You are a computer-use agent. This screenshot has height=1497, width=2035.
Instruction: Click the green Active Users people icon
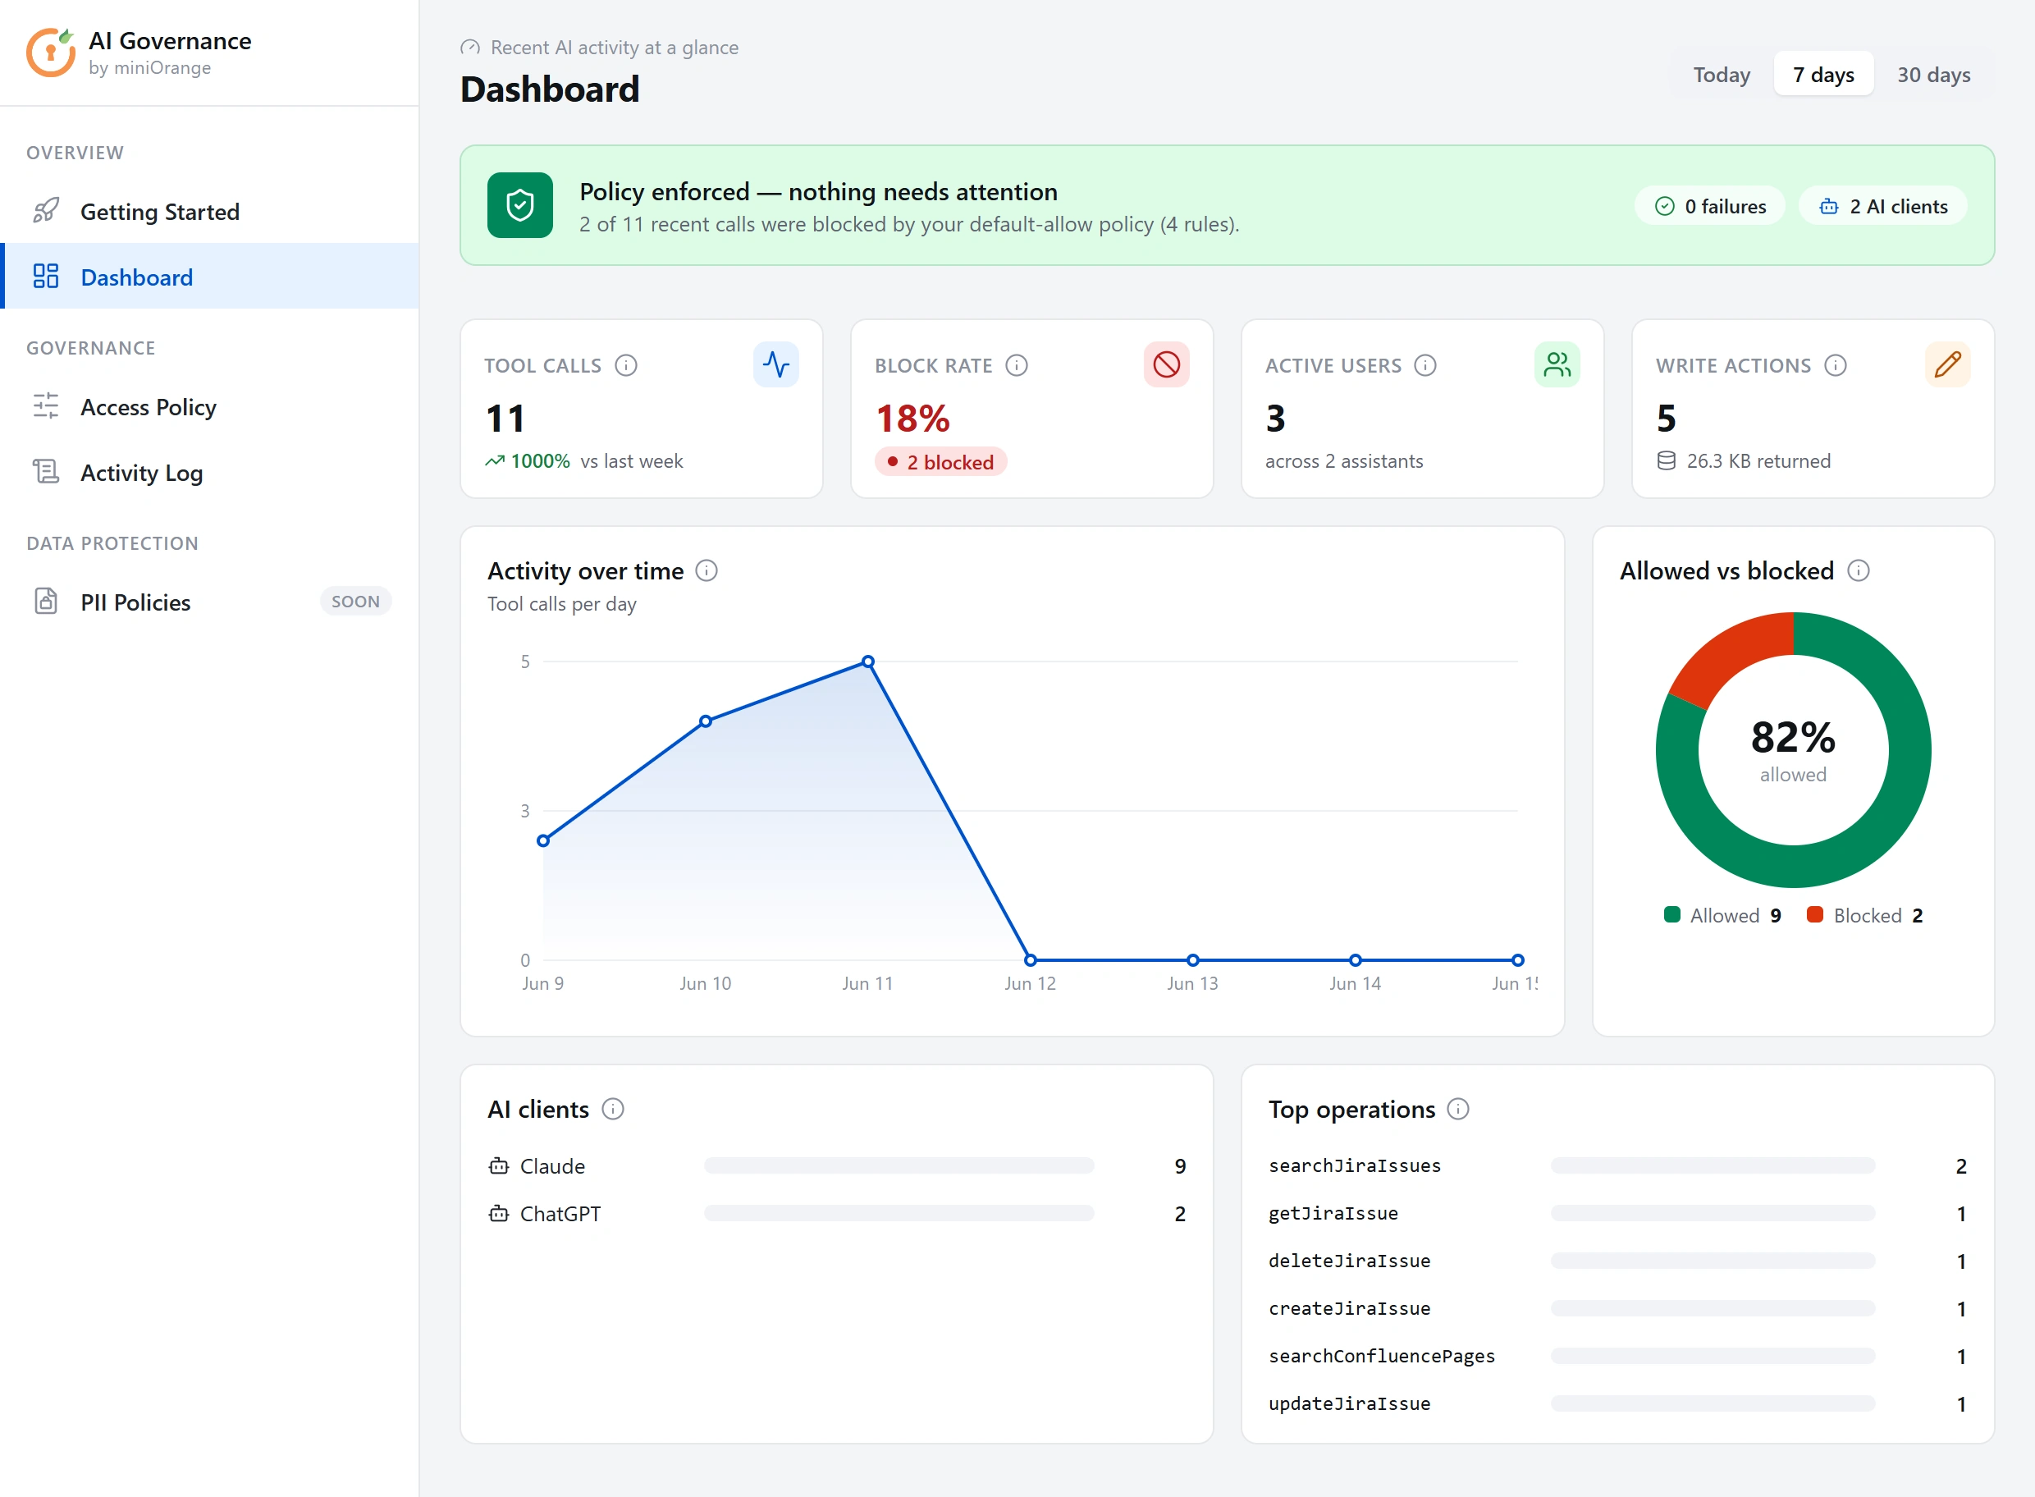1557,364
